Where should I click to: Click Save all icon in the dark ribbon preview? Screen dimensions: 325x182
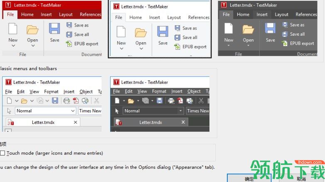pos(285,34)
